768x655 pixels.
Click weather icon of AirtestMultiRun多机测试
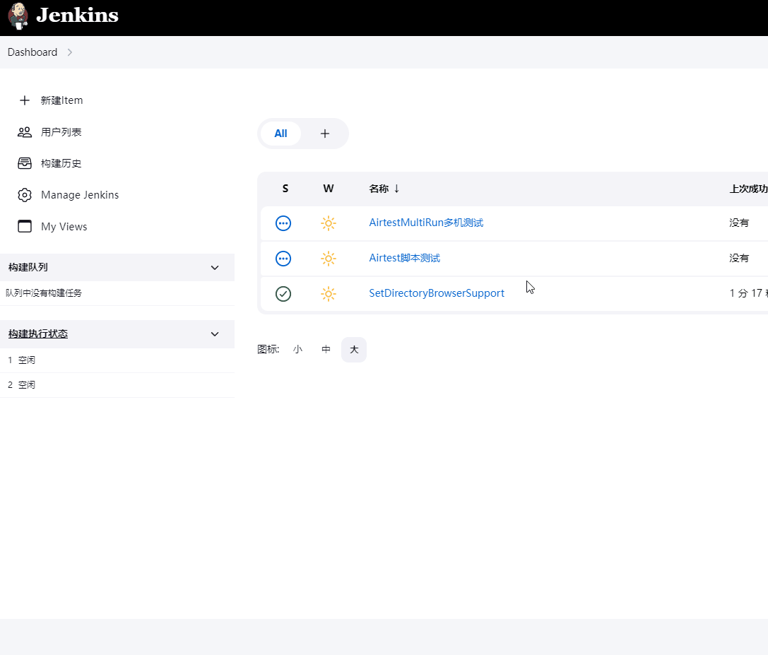coord(329,223)
